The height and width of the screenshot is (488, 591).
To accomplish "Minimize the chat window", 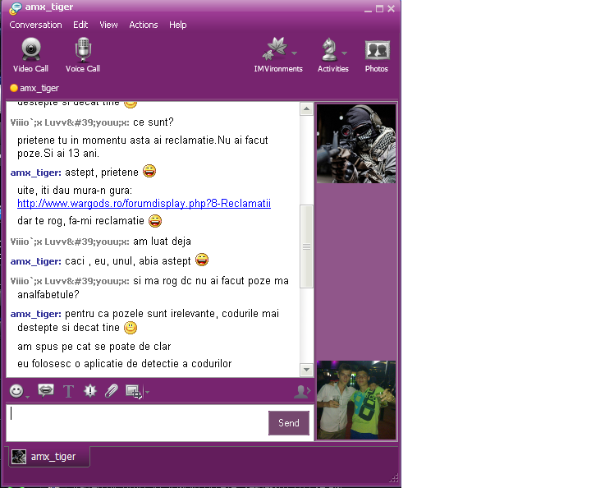I will tap(368, 9).
